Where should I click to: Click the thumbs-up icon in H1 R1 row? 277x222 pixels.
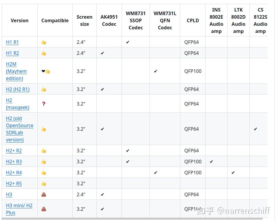click(x=44, y=42)
